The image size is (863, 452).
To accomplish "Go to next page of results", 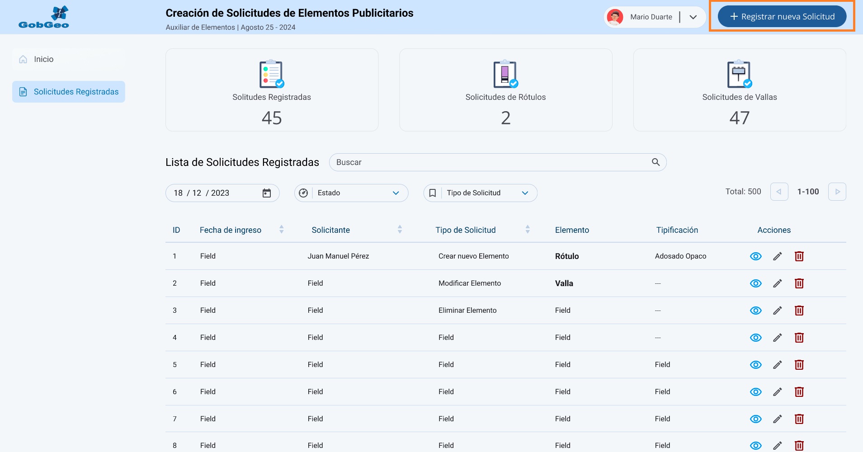I will (x=837, y=192).
